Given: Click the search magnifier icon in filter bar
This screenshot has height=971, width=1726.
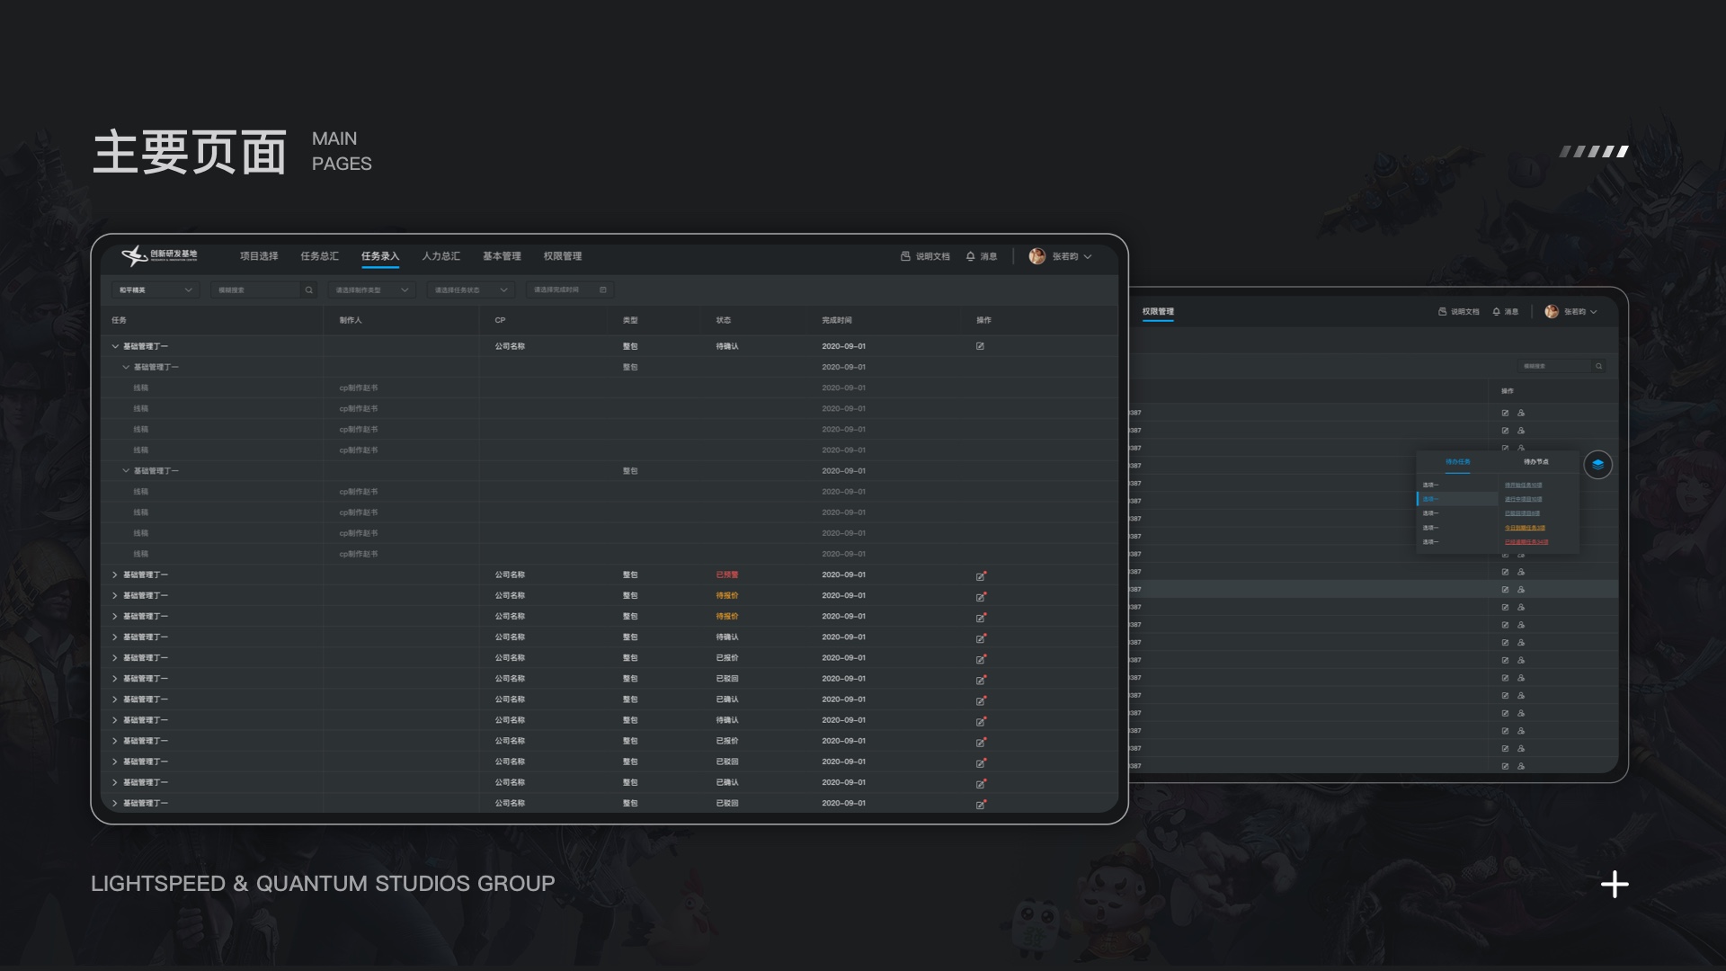Looking at the screenshot, I should [x=308, y=290].
